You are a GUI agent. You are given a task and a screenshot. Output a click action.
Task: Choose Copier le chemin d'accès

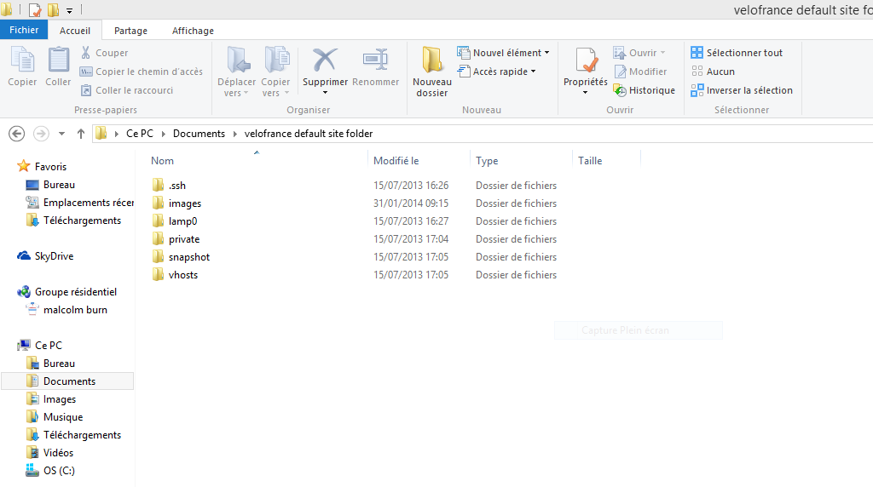[142, 72]
